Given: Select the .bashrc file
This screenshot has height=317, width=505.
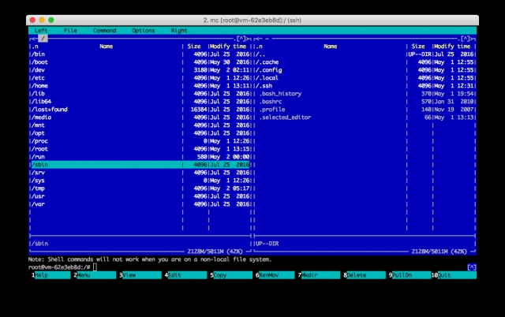Looking at the screenshot, I should pyautogui.click(x=365, y=102).
